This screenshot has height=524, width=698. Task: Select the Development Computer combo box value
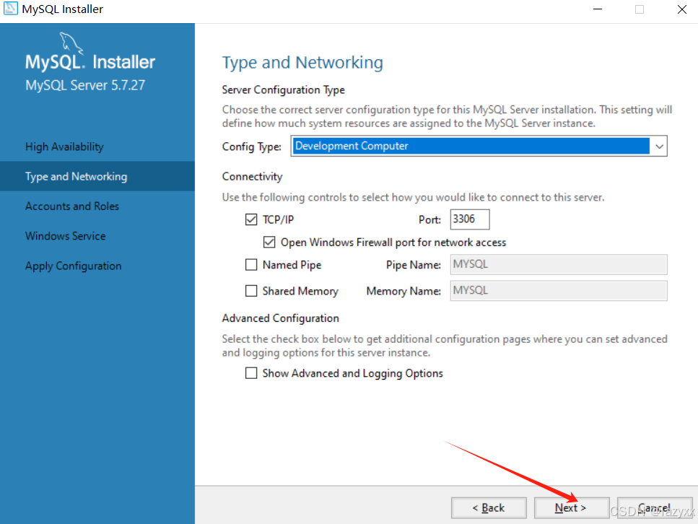point(471,146)
